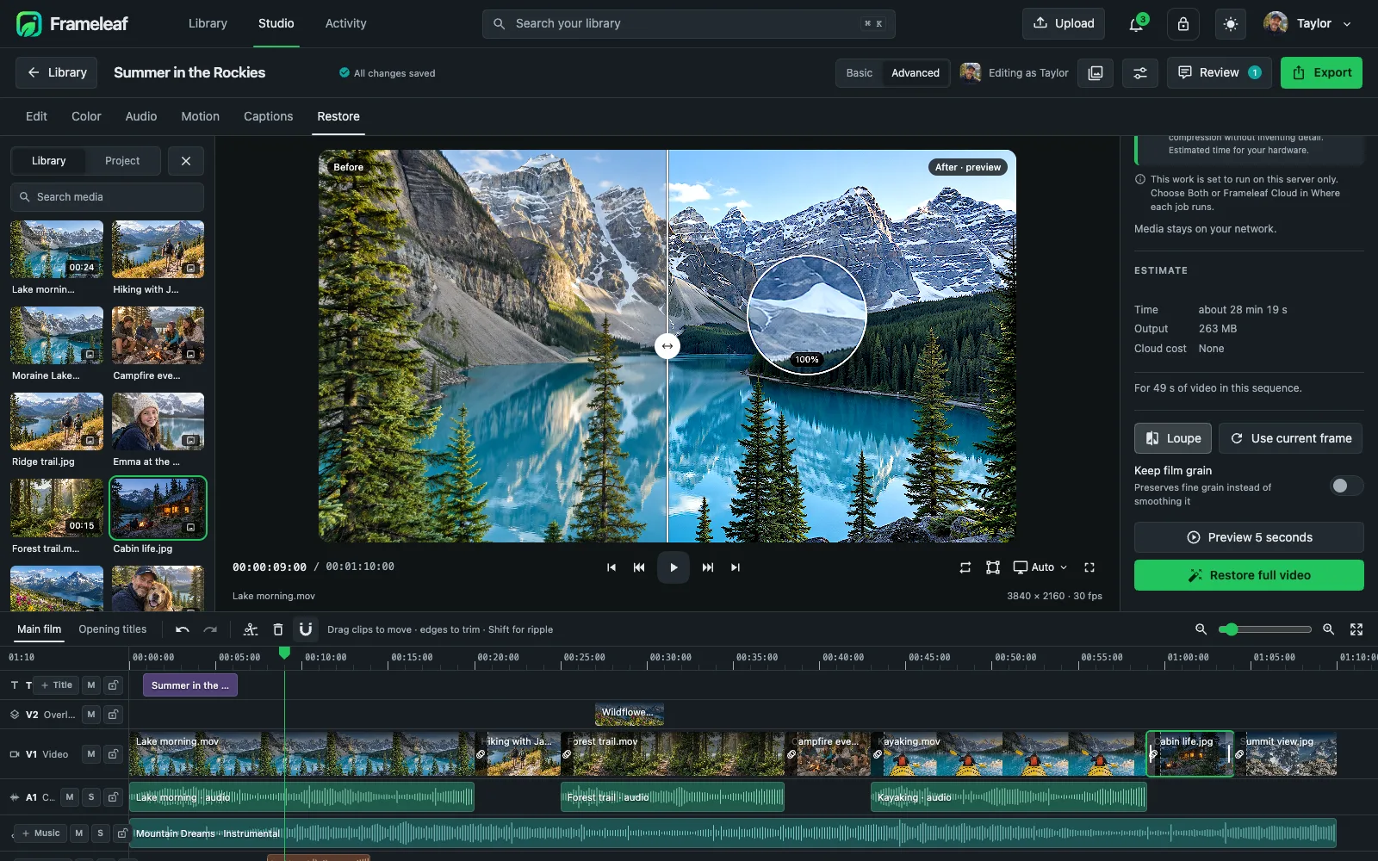
Task: Switch to Basic mode
Action: coord(859,73)
